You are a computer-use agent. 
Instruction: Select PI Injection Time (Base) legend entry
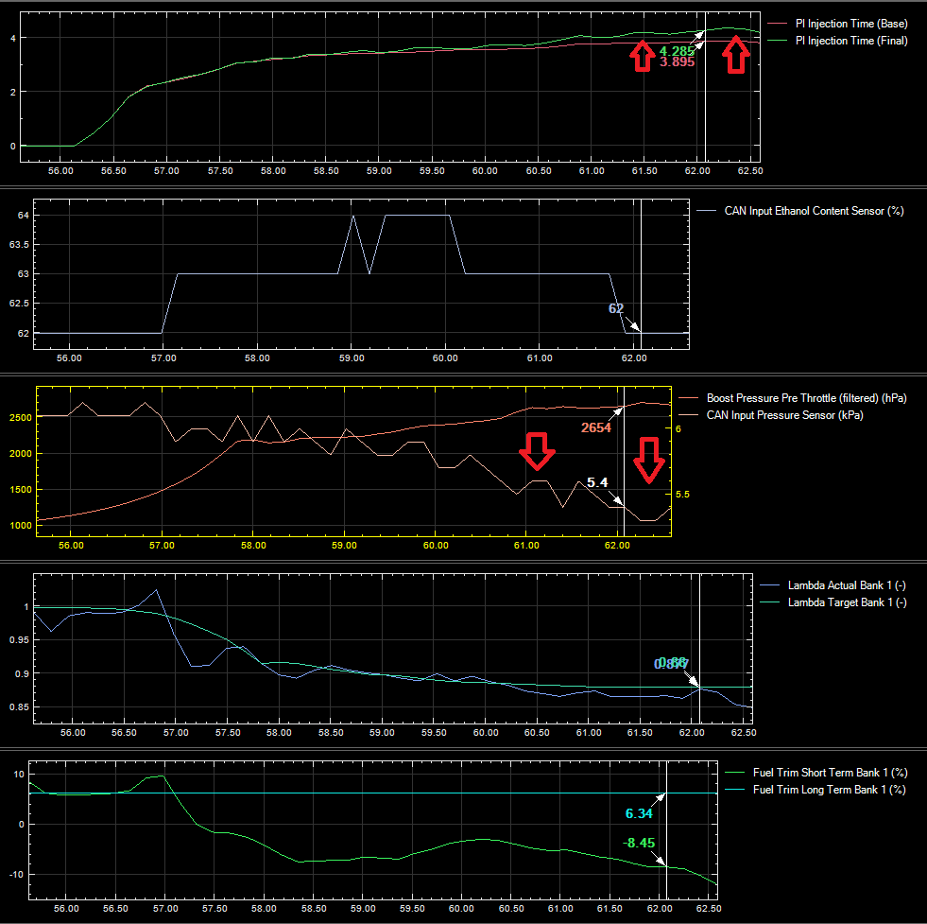pos(850,23)
